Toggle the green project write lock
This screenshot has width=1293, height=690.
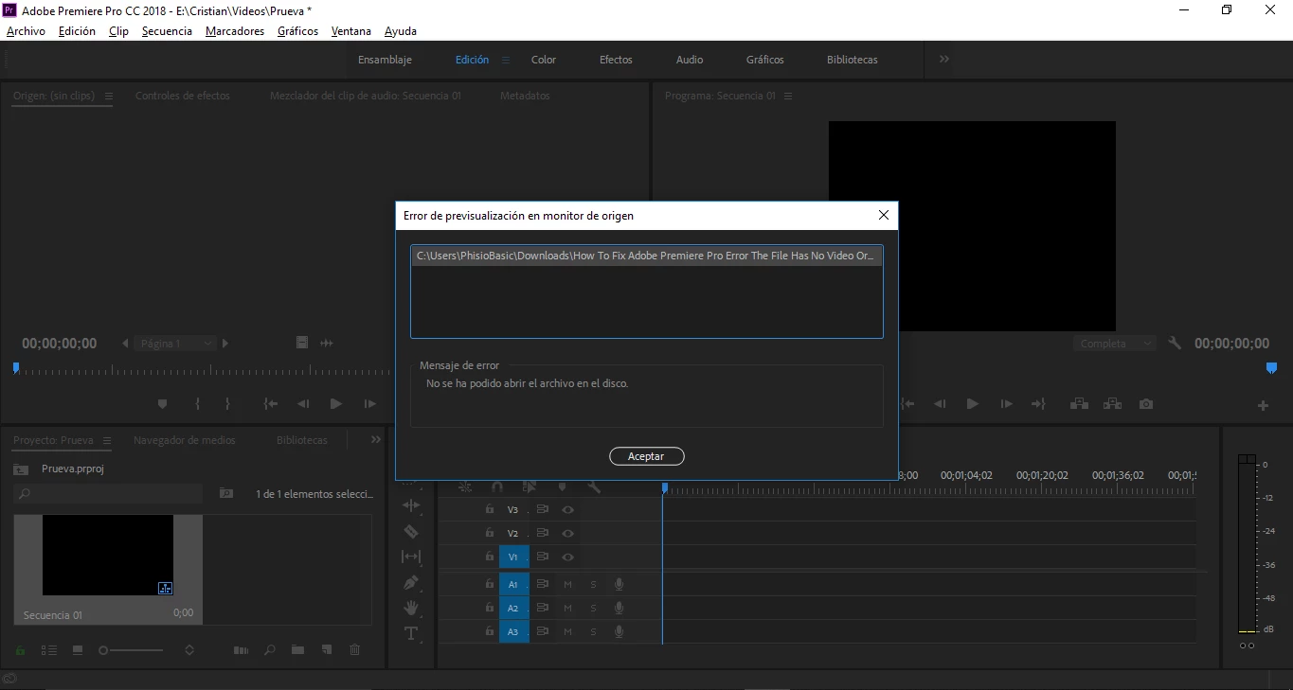pyautogui.click(x=20, y=650)
